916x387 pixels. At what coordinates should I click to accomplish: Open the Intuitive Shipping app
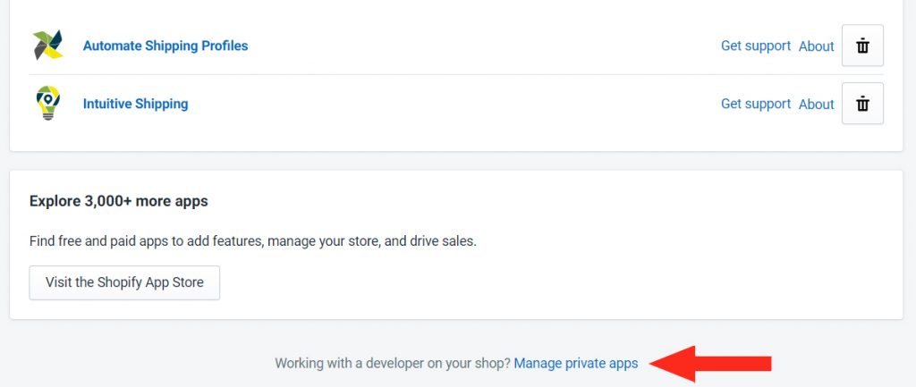pos(136,104)
